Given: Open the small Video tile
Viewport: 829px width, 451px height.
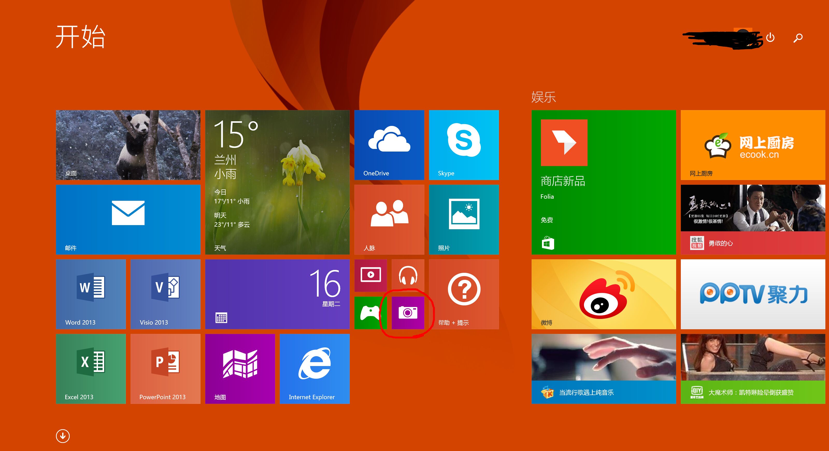Looking at the screenshot, I should [370, 276].
